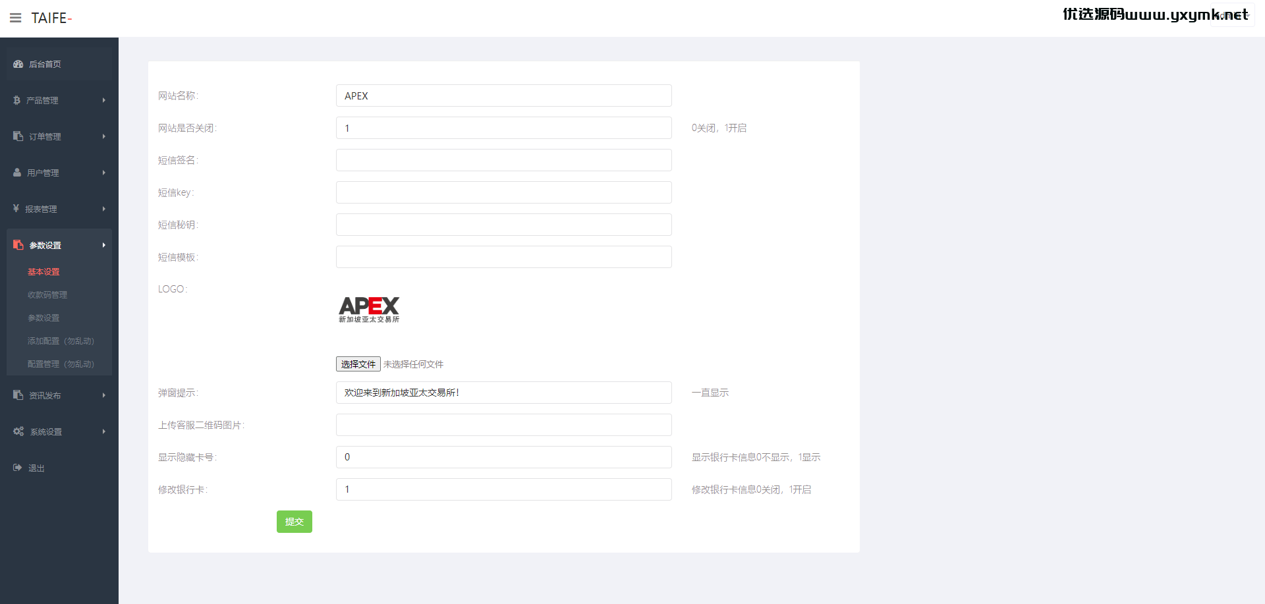Click the APEX logo preview image
The width and height of the screenshot is (1265, 604).
tap(369, 310)
